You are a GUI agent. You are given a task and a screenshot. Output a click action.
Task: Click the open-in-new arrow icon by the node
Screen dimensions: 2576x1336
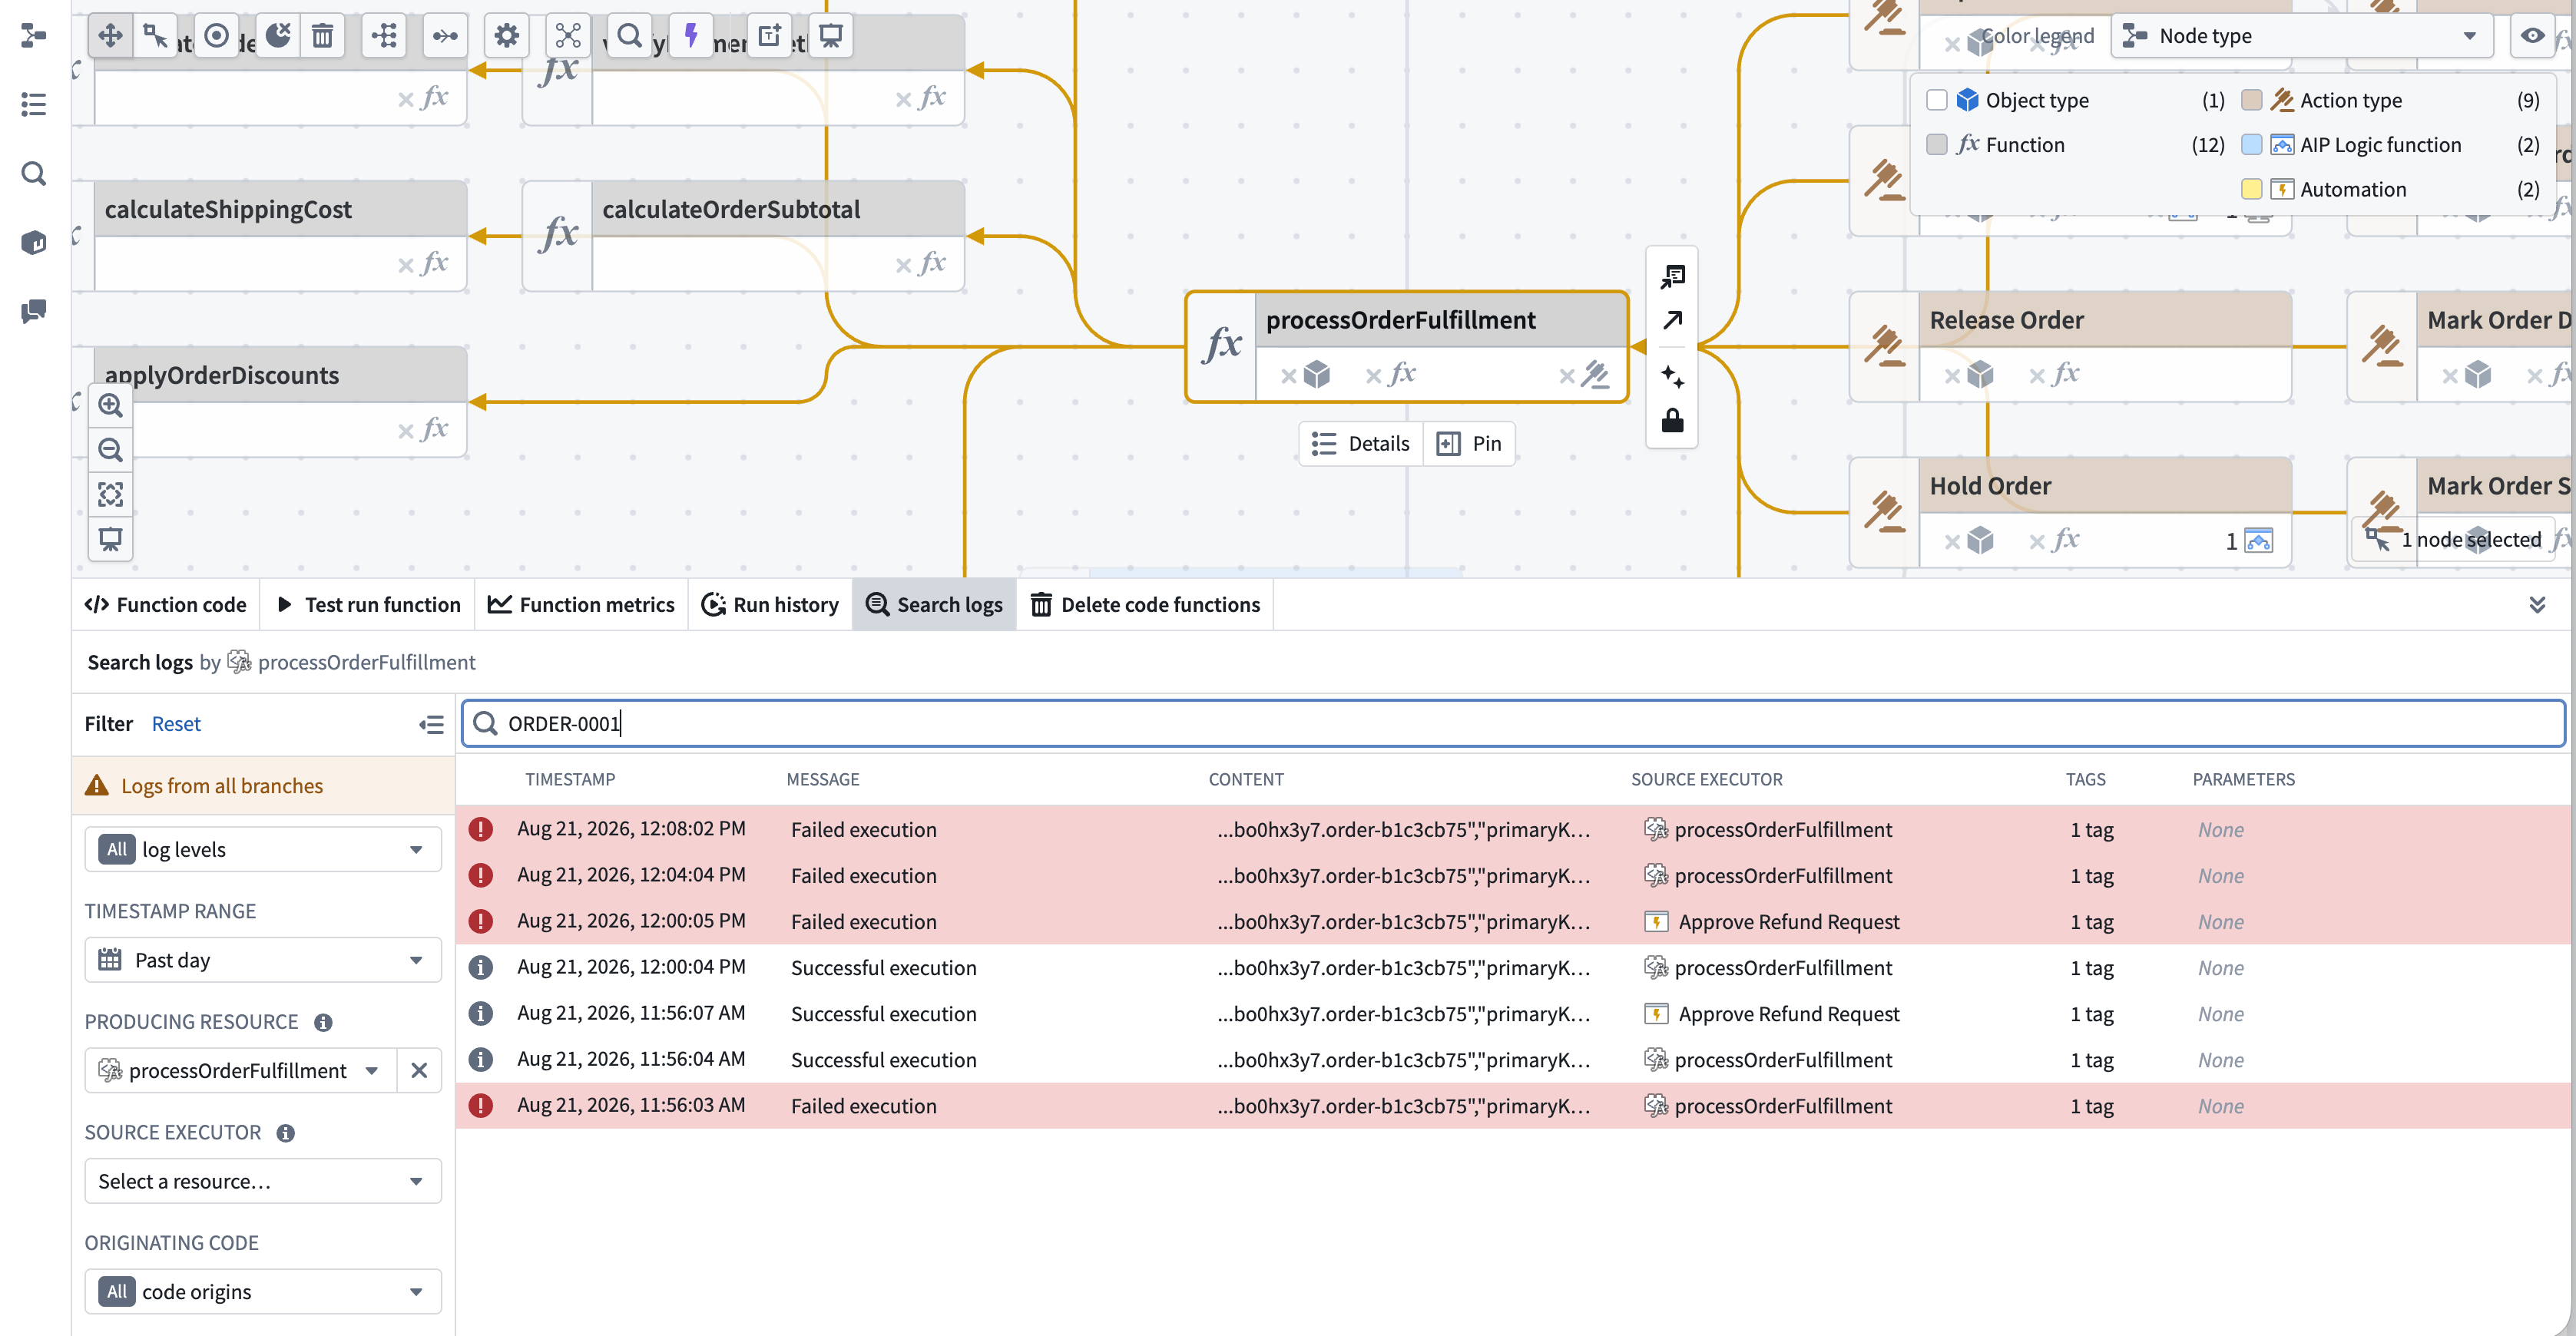(x=1672, y=320)
